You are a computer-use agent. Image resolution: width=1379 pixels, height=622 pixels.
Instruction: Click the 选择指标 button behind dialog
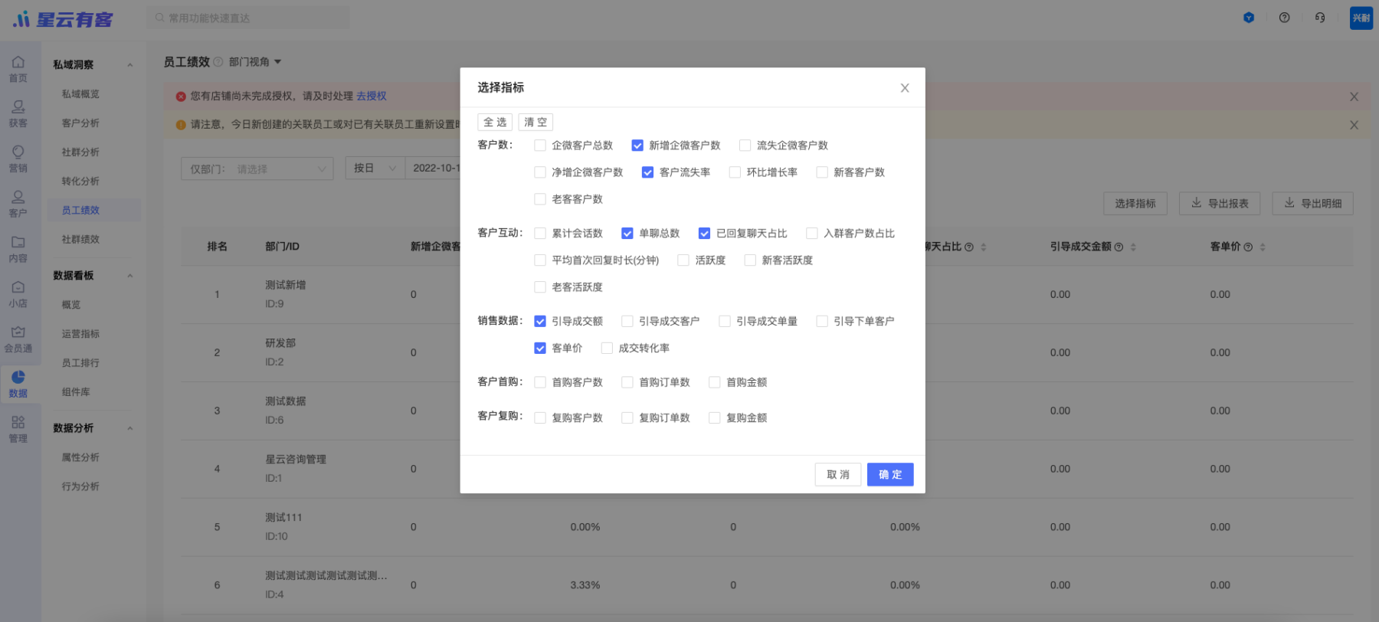point(1135,204)
